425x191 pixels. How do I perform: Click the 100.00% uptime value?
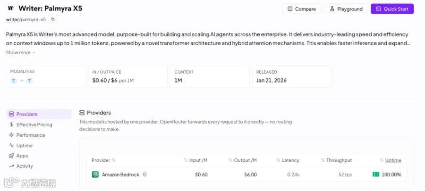[x=391, y=174]
